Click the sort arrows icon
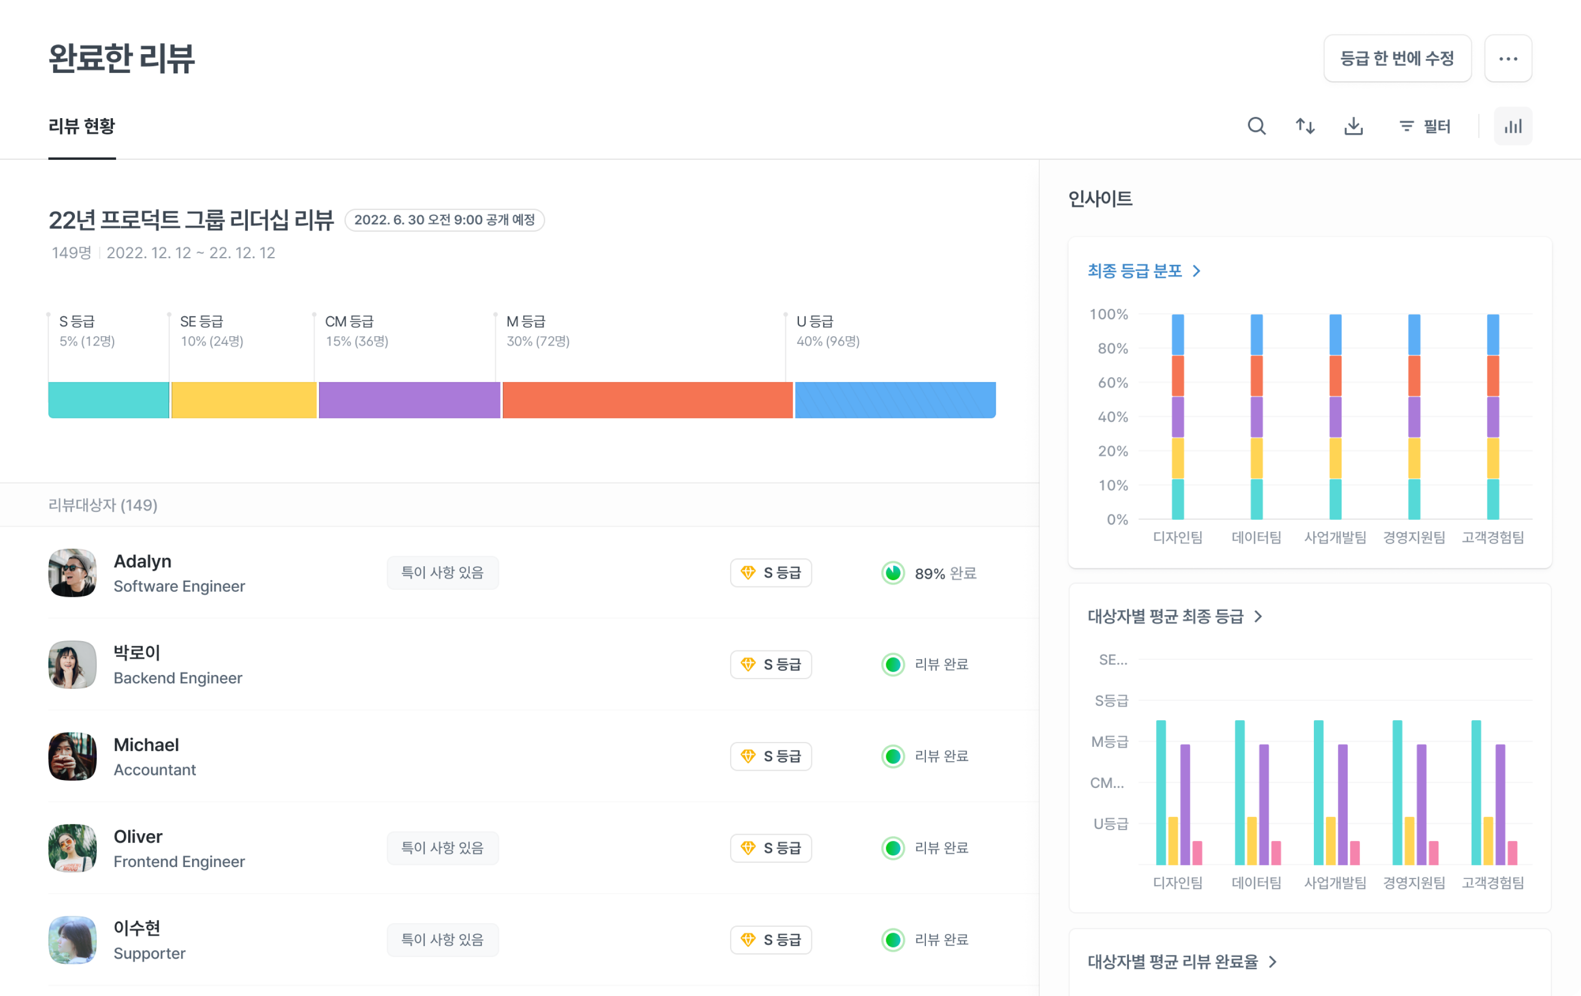This screenshot has width=1581, height=996. click(1304, 126)
